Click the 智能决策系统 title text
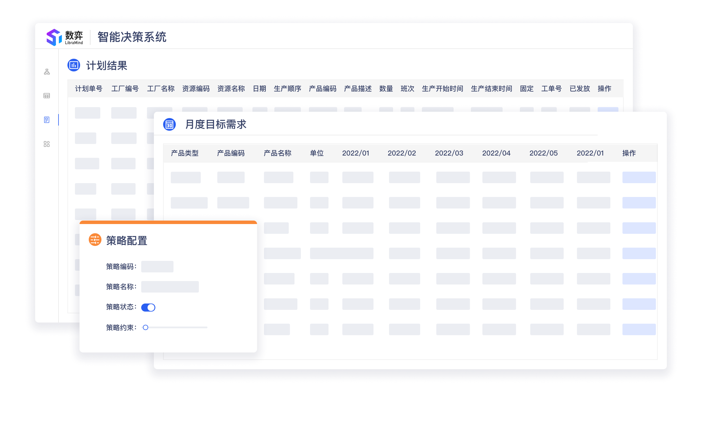 pos(132,37)
